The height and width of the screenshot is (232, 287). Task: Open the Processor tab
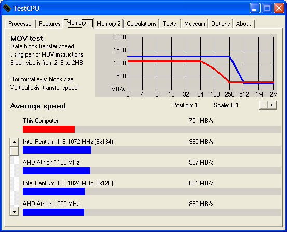click(21, 24)
